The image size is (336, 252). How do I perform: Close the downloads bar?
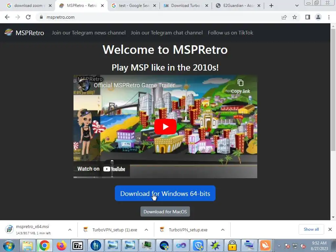pos(330,229)
